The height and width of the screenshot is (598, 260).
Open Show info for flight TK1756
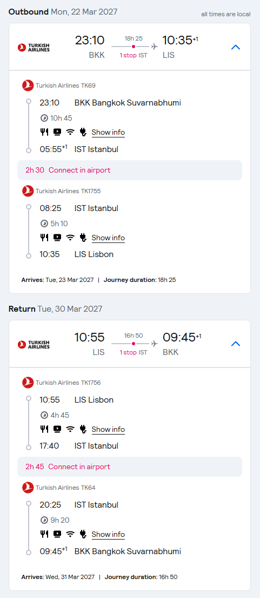click(x=108, y=429)
